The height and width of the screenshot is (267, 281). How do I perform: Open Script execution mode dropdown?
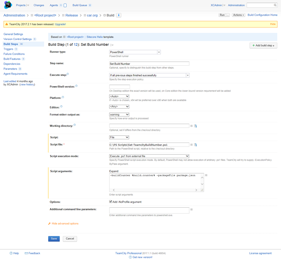coord(149,156)
